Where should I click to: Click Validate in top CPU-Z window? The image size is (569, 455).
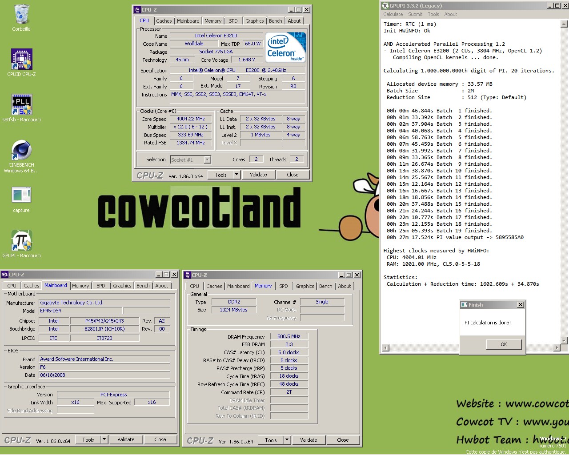click(258, 175)
